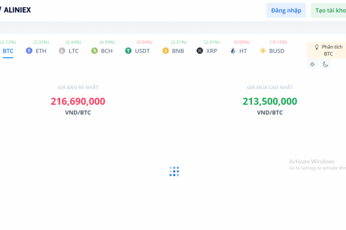Click the BUSD coin icon

tap(263, 51)
